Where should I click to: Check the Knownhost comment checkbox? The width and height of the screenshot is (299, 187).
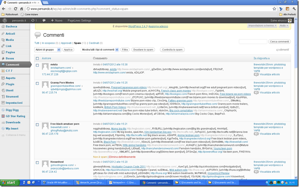click(x=37, y=163)
